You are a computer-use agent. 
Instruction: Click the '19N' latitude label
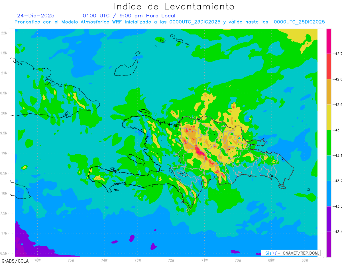(5, 153)
